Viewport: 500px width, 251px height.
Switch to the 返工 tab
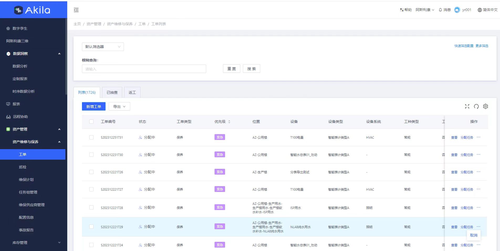(x=132, y=92)
